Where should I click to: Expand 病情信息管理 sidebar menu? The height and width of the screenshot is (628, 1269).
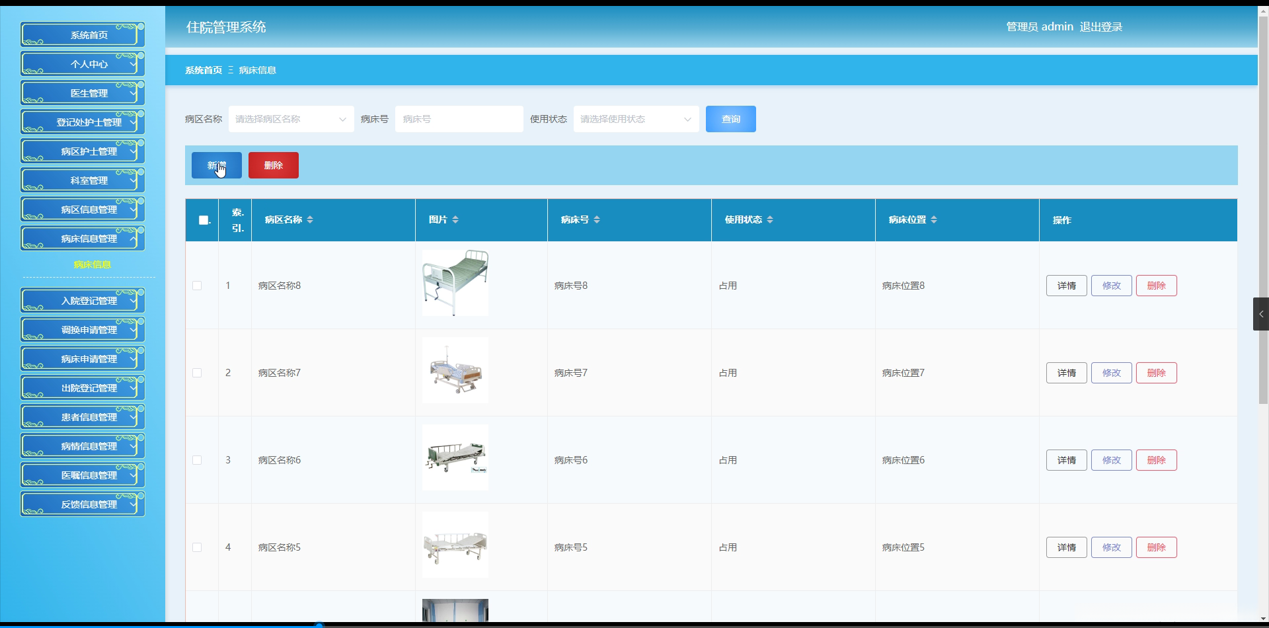(83, 446)
